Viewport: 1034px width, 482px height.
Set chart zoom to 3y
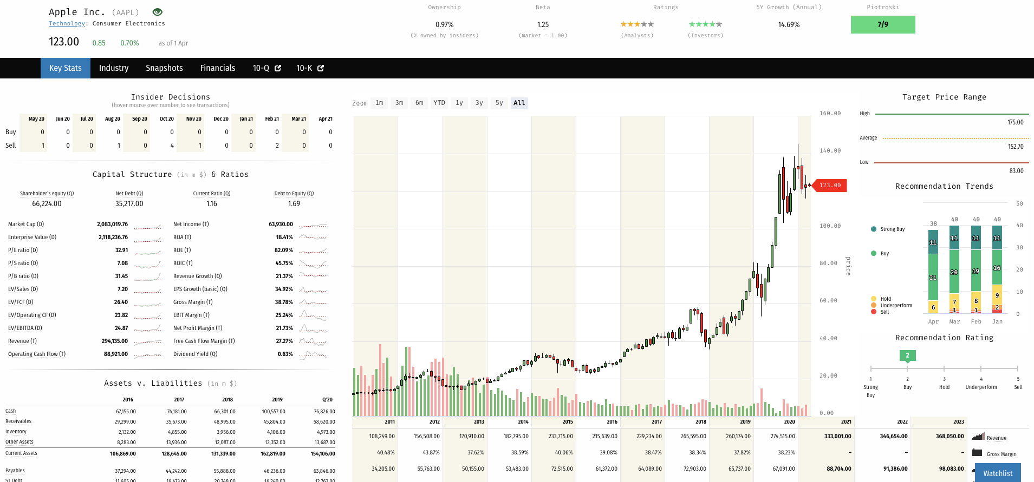(479, 103)
